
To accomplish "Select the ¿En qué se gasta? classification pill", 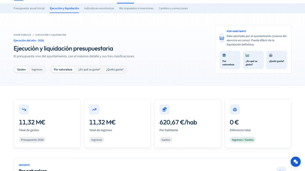I will (x=89, y=70).
